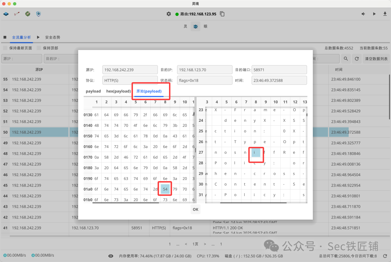391x262 pixels.
Task: Toggle the eye icon in the bottom status bar
Action: click(111, 255)
